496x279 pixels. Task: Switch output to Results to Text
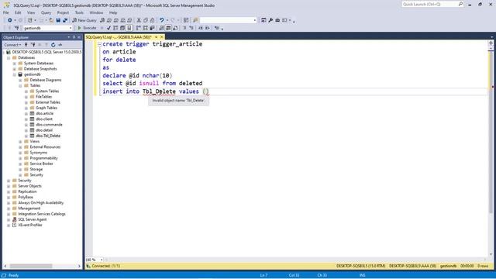(x=161, y=28)
